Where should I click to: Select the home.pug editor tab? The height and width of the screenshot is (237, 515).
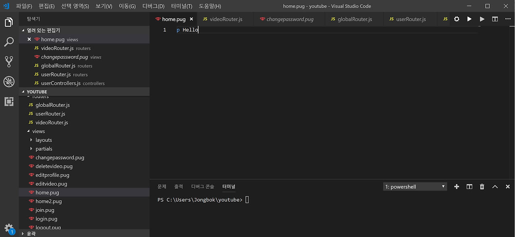(174, 19)
